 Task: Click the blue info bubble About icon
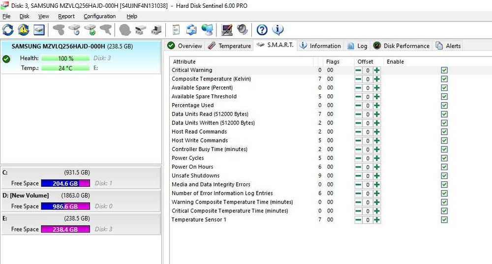tap(277, 30)
